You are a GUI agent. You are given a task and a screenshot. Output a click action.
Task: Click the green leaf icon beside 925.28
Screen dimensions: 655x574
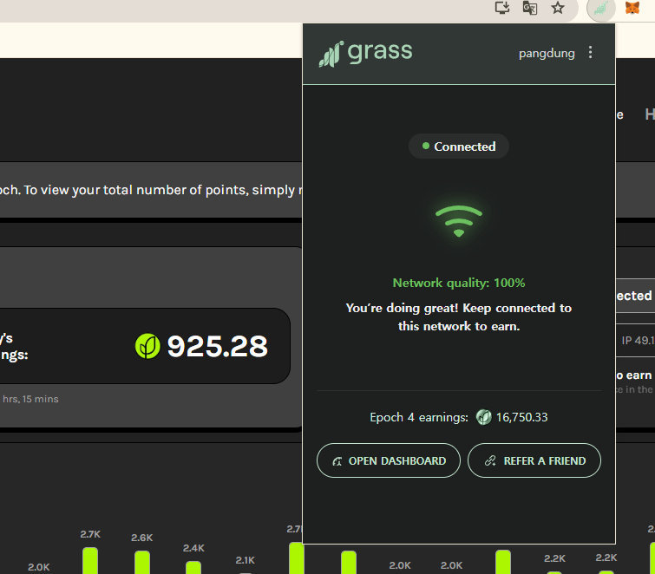point(147,346)
